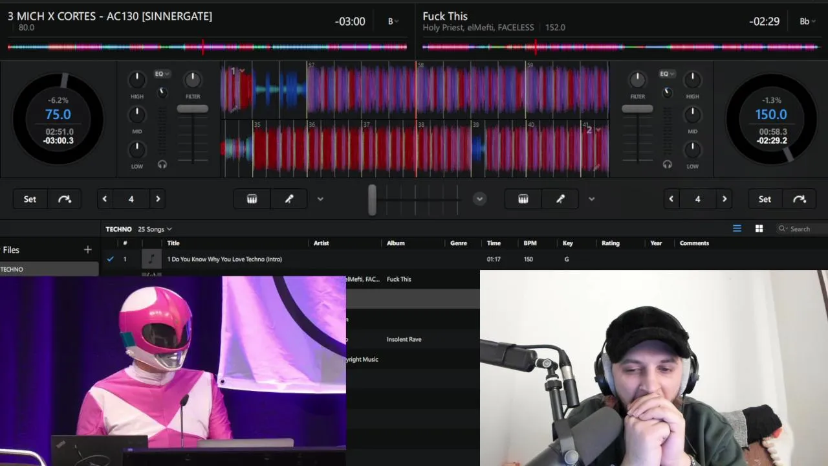828x466 pixels.
Task: Switch library to list view
Action: pos(737,228)
